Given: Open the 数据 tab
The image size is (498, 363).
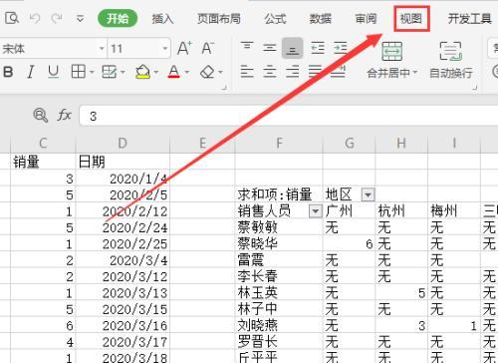Looking at the screenshot, I should tap(320, 19).
